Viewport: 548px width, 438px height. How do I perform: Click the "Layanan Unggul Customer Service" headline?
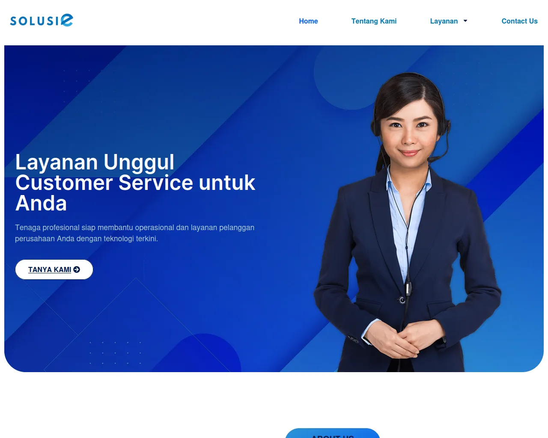(135, 183)
